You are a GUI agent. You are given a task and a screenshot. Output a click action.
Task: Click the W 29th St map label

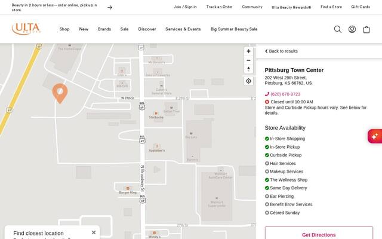click(x=128, y=98)
